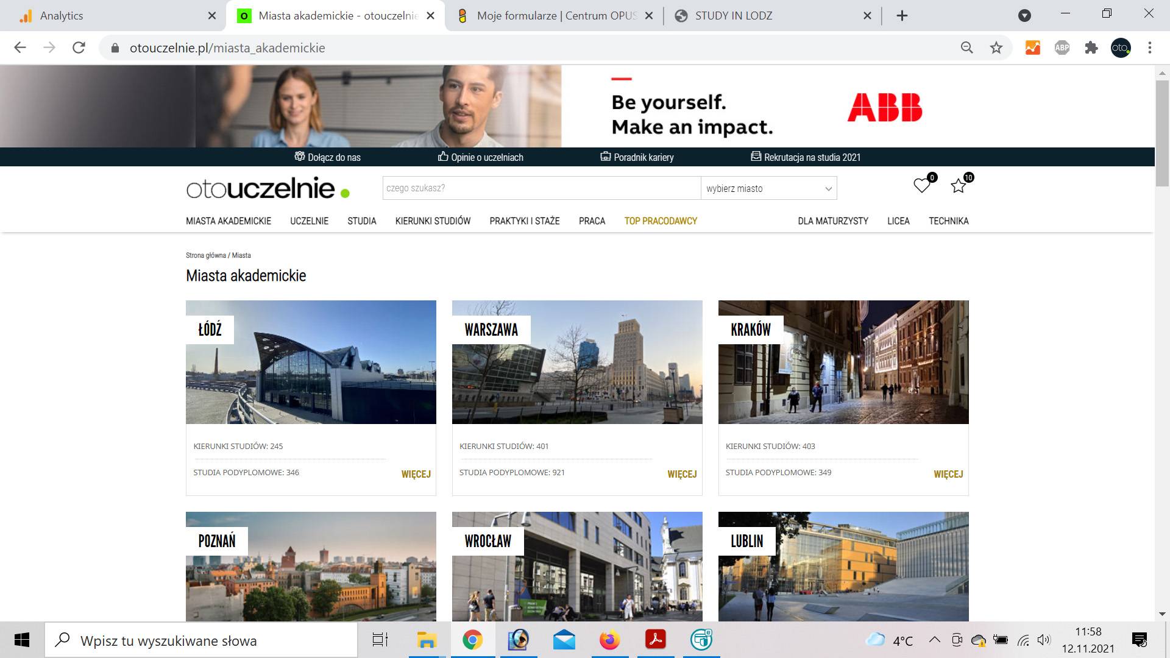Image resolution: width=1170 pixels, height=658 pixels.
Task: Open File Explorer from the taskbar
Action: pos(427,640)
